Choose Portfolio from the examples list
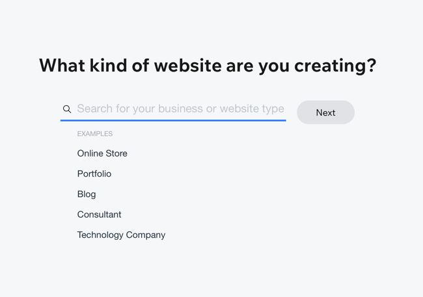The width and height of the screenshot is (423, 297). tap(94, 174)
